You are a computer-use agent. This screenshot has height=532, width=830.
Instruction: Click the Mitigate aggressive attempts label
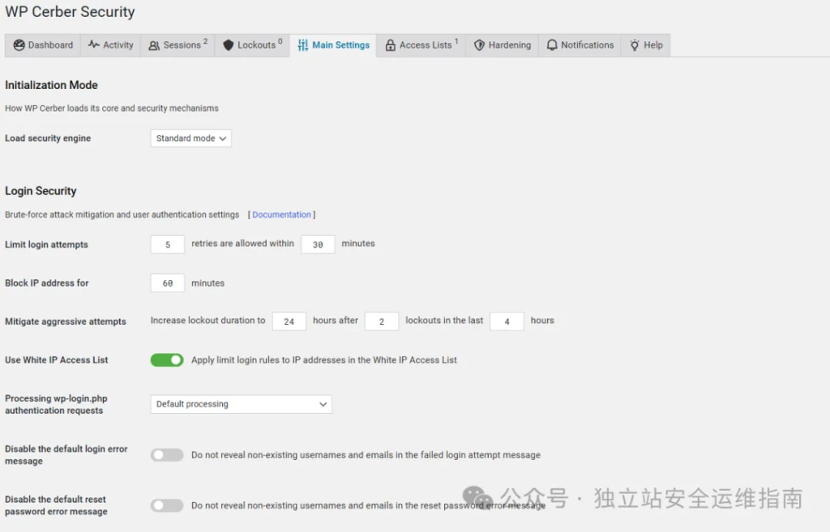pyautogui.click(x=66, y=321)
